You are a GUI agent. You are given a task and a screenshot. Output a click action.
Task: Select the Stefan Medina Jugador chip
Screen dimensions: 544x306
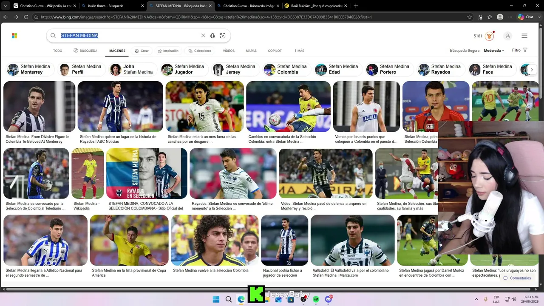pos(184,69)
